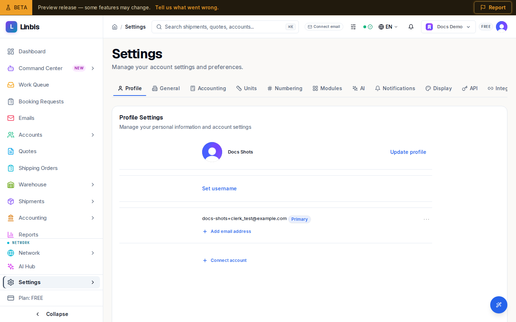Viewport: 516px width, 322px height.
Task: Switch to the Units settings tab
Action: 247,88
